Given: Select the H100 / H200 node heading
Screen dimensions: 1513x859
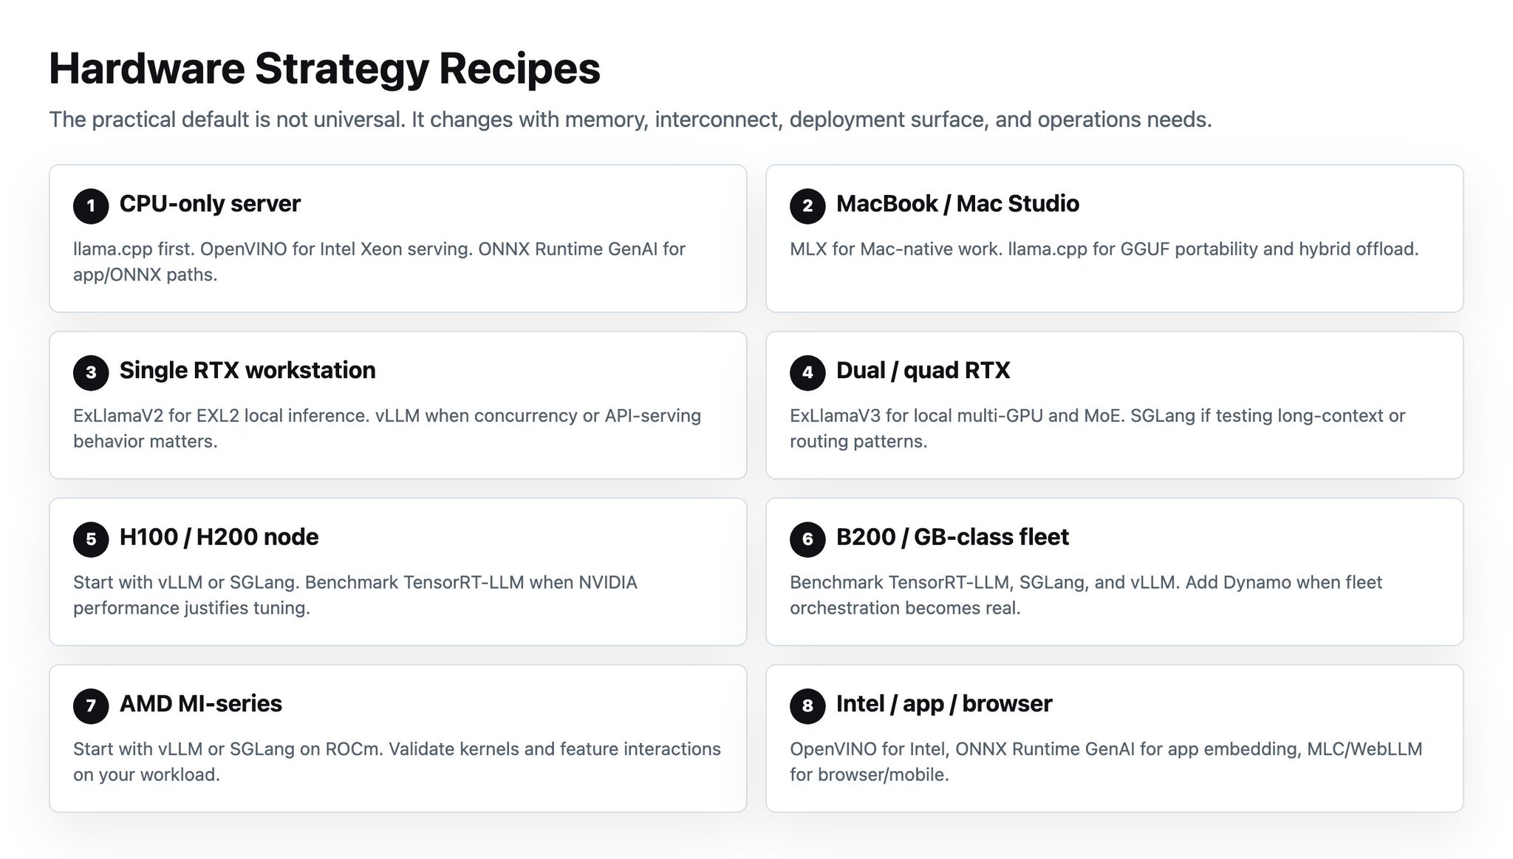Looking at the screenshot, I should (219, 537).
